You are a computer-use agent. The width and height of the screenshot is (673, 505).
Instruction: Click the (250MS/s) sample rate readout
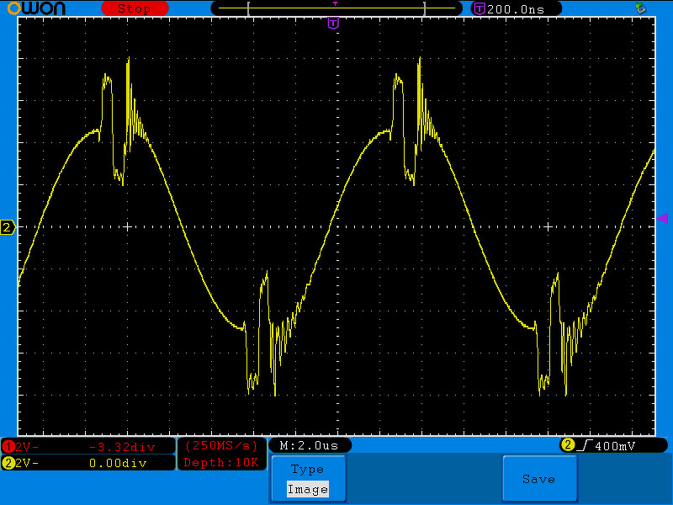[x=221, y=446]
